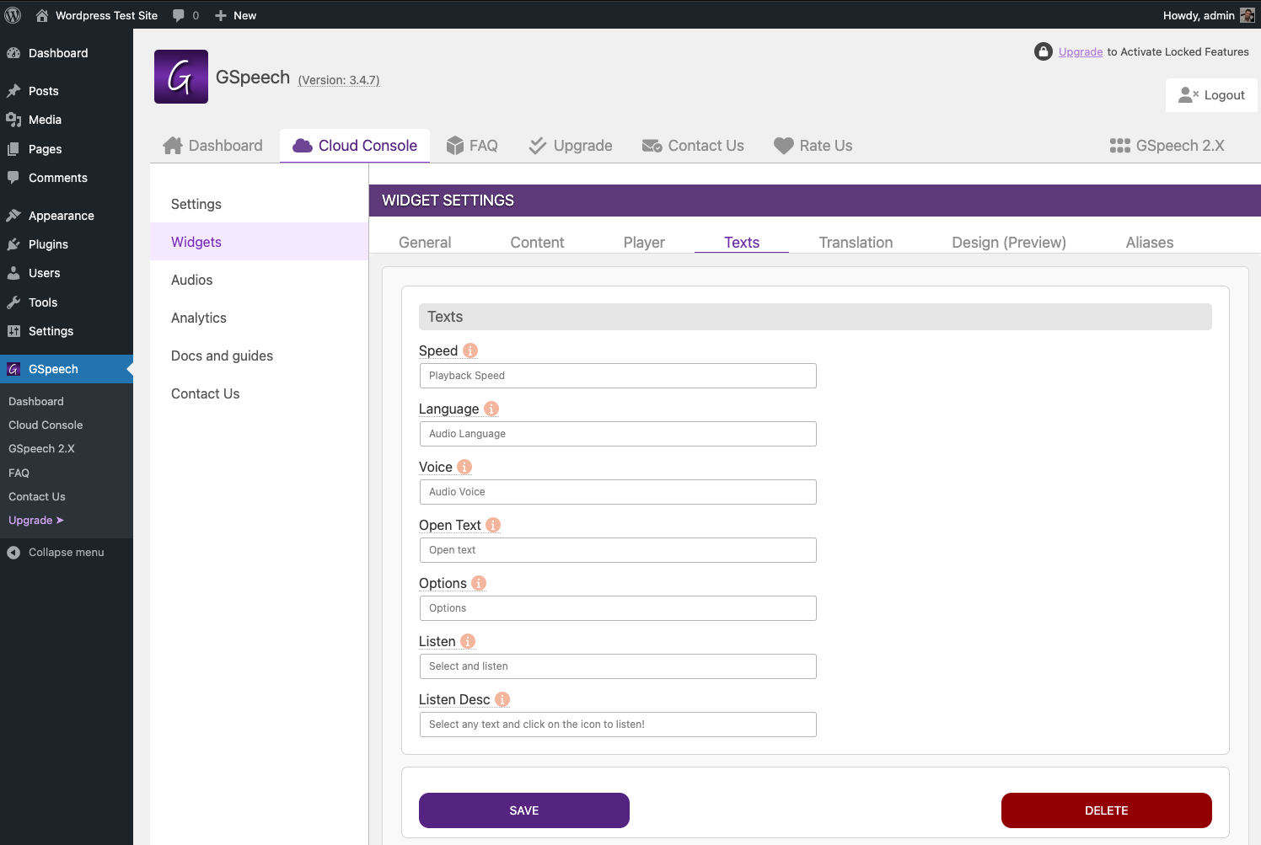Click the Voice info icon
This screenshot has width=1261, height=845.
coord(464,467)
